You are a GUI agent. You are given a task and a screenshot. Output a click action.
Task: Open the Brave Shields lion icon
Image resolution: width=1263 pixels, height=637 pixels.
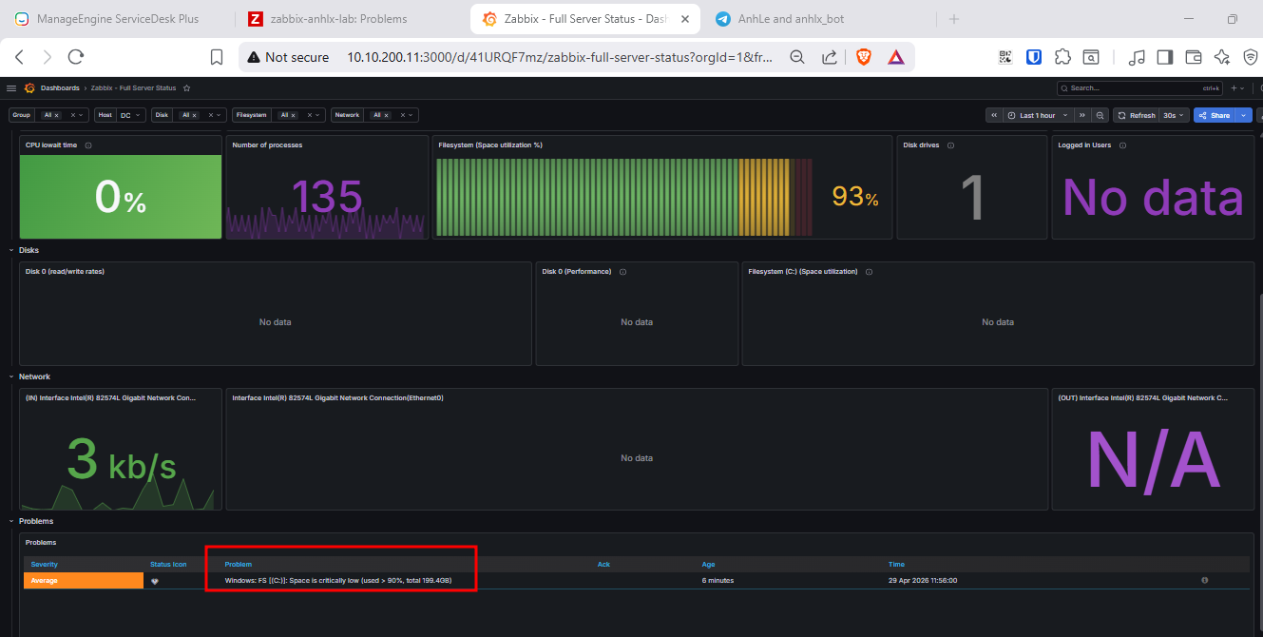pos(863,57)
